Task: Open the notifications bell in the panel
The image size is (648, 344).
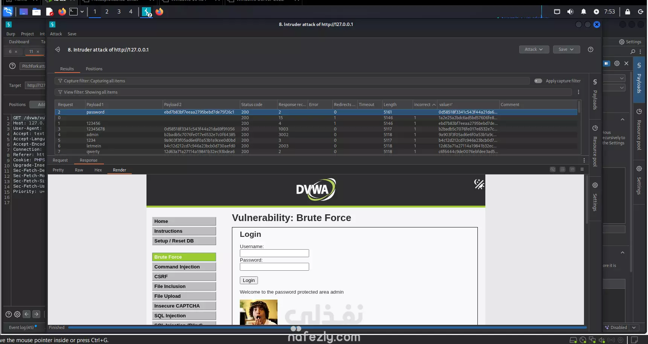Action: [583, 12]
